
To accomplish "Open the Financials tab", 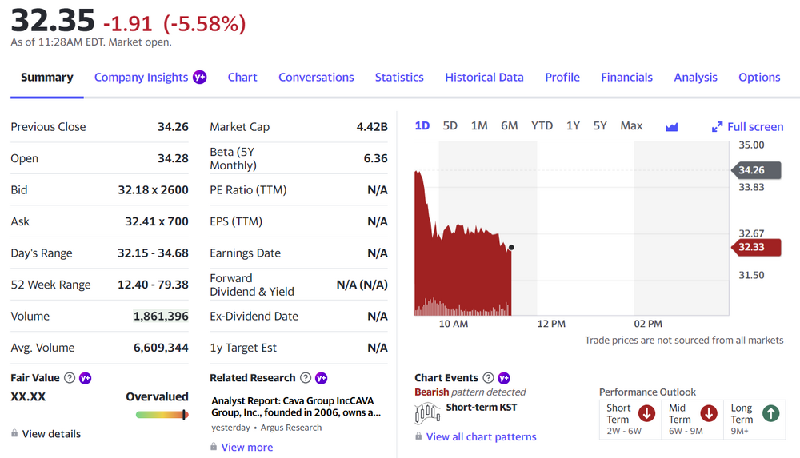I will coord(626,78).
